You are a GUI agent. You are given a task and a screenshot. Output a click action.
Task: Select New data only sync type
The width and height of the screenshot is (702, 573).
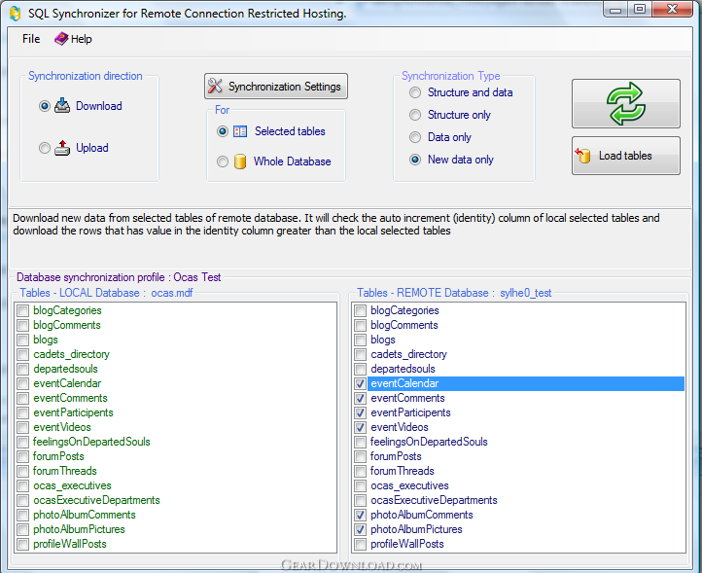coord(415,160)
